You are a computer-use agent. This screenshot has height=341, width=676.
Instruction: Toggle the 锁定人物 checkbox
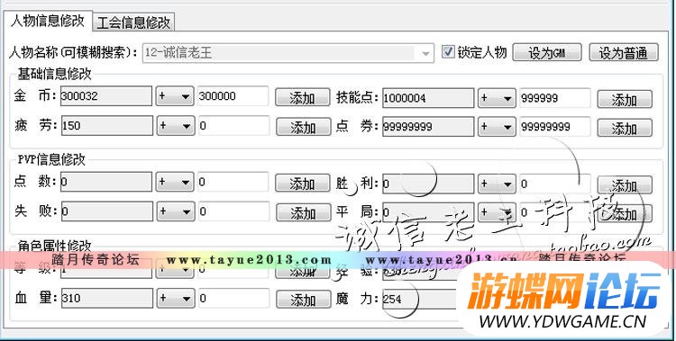pos(449,52)
